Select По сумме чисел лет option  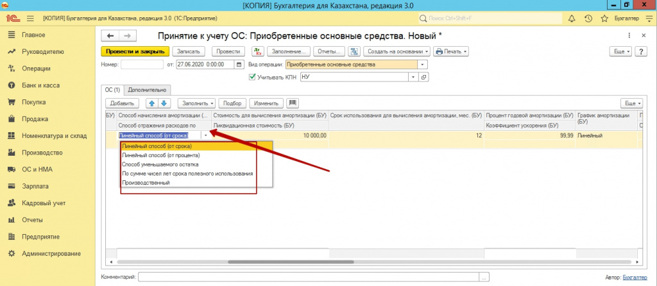click(x=196, y=173)
